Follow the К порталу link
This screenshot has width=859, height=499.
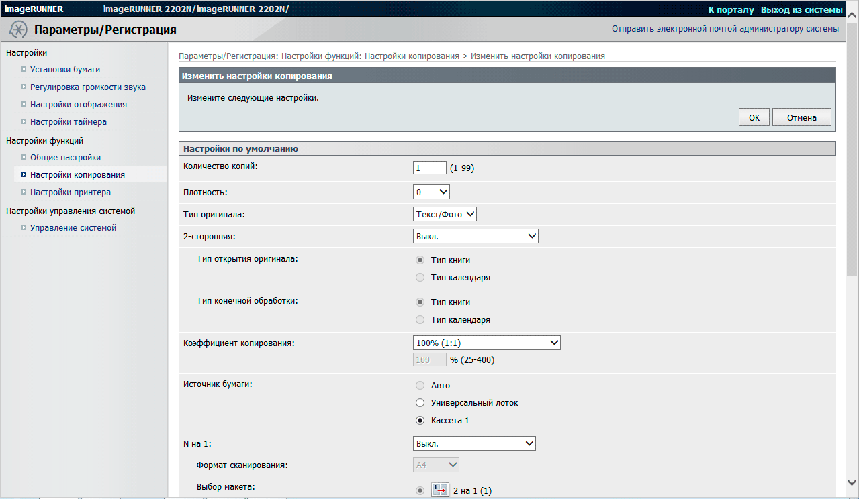click(x=731, y=9)
